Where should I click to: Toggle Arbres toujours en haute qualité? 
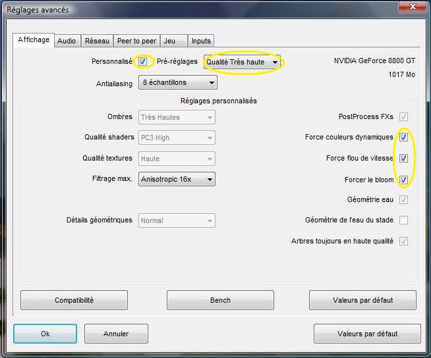(x=403, y=241)
